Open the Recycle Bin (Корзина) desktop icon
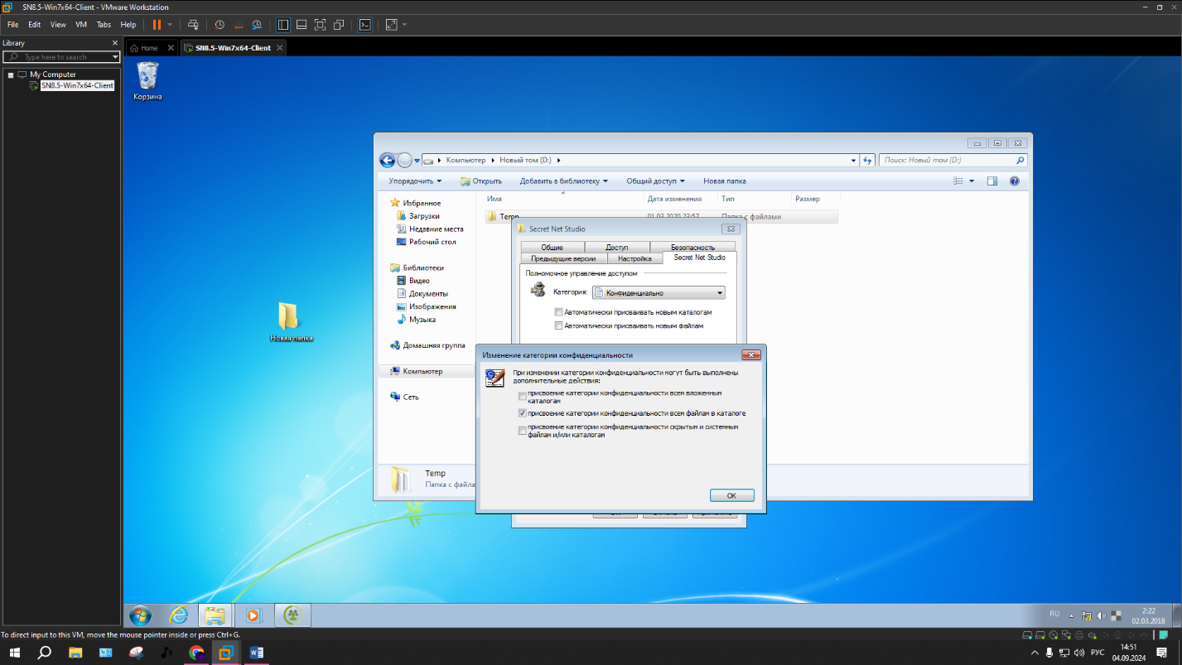Screen dimensions: 1182x665 click(147, 81)
